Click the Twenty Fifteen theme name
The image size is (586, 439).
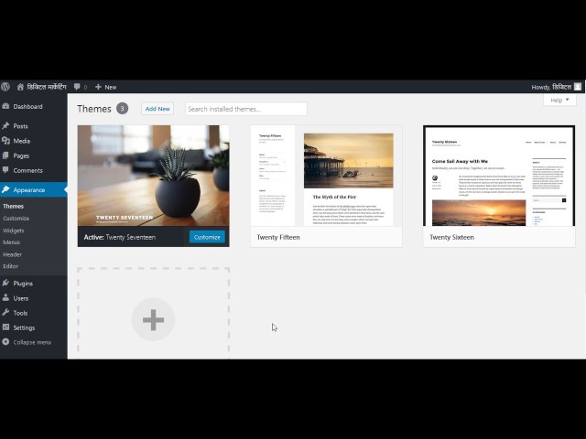point(278,237)
